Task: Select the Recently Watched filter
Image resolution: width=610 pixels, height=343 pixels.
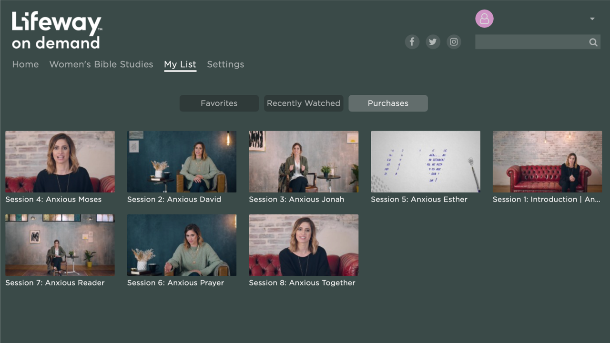Action: coord(304,103)
